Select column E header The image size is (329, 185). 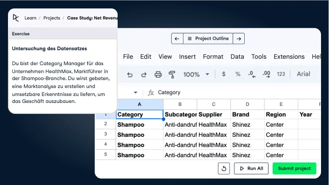tap(281, 104)
